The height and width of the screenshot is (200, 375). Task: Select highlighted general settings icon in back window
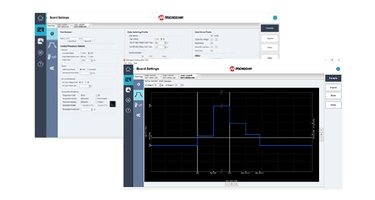(x=52, y=33)
